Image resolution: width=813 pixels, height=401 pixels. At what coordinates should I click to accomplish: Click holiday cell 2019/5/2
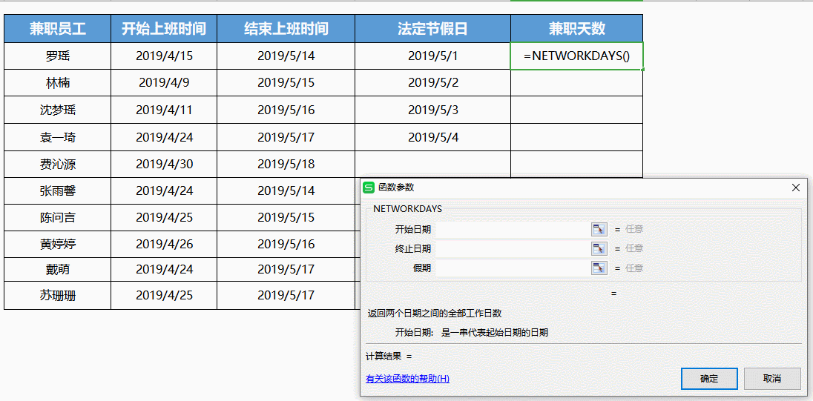(x=433, y=82)
